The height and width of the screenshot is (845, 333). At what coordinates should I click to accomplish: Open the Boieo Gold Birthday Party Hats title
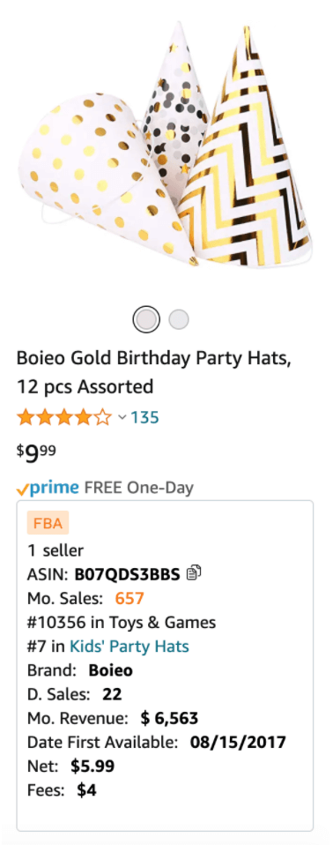click(x=154, y=372)
